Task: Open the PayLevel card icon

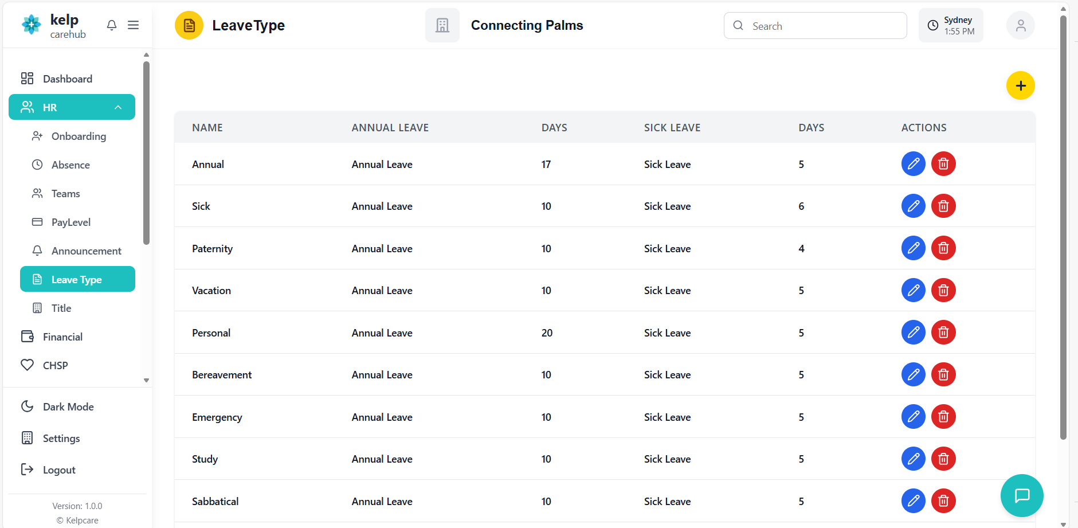Action: click(37, 222)
